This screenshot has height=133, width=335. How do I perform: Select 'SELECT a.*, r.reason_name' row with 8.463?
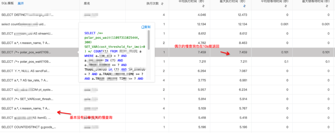pyautogui.click(x=25, y=43)
